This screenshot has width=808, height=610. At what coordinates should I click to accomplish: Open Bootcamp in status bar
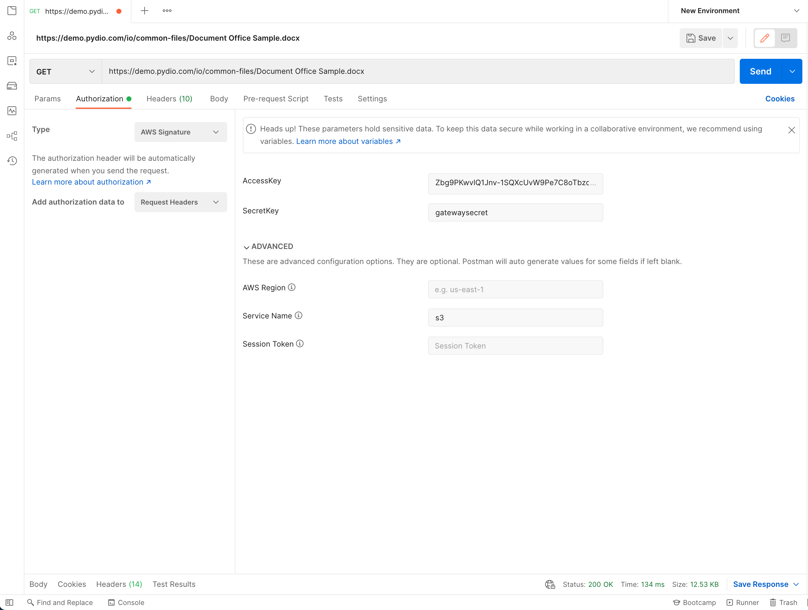click(694, 602)
